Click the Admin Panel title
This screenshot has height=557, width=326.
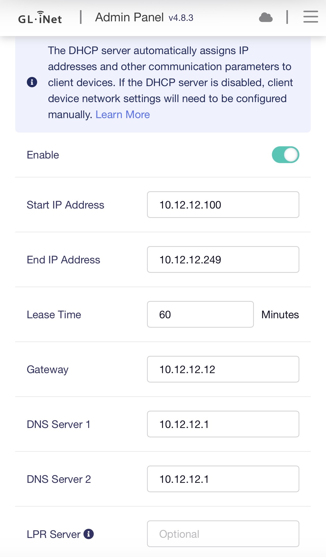click(x=129, y=18)
